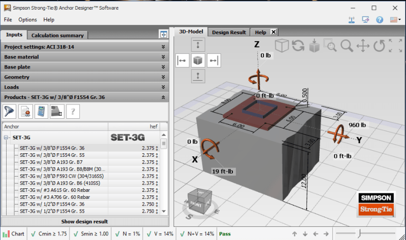Click the refresh view arrows icon
Screen dimensions: 406x240
click(x=298, y=46)
